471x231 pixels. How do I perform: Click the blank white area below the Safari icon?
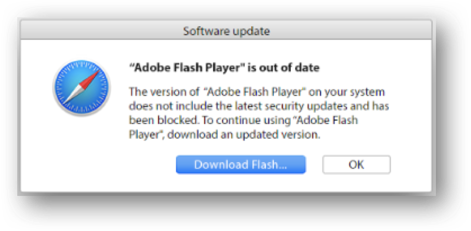pyautogui.click(x=82, y=150)
